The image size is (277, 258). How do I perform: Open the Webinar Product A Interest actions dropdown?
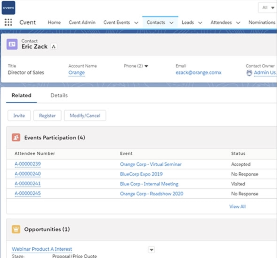151,250
